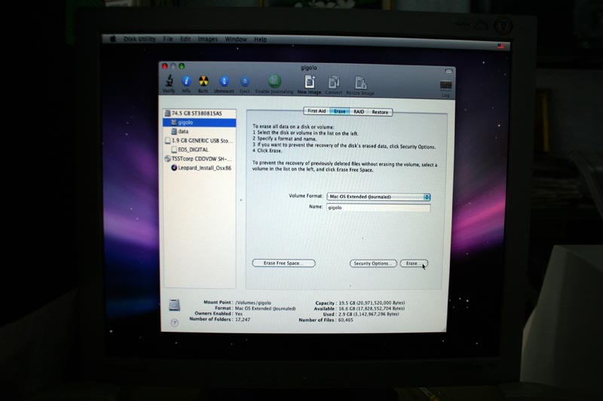Click the red close window button

165,66
